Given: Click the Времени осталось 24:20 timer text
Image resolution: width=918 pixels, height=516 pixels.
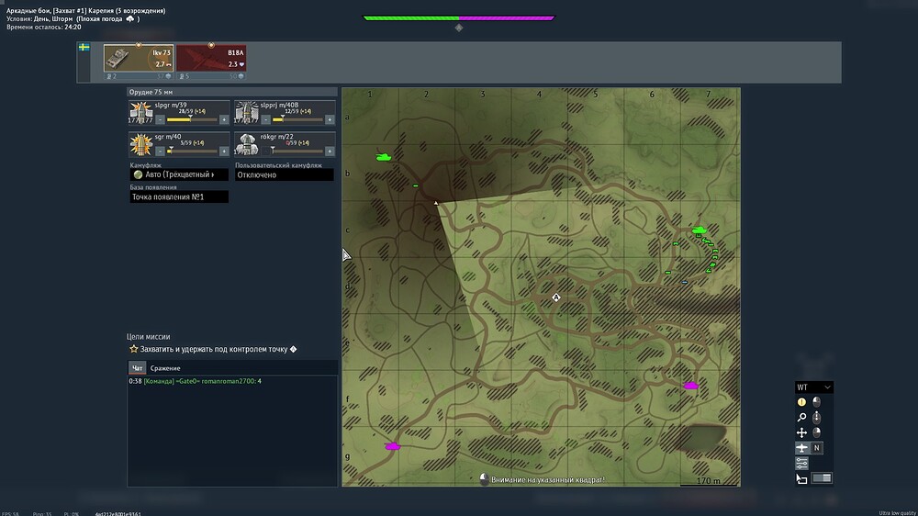Looking at the screenshot, I should [x=44, y=27].
